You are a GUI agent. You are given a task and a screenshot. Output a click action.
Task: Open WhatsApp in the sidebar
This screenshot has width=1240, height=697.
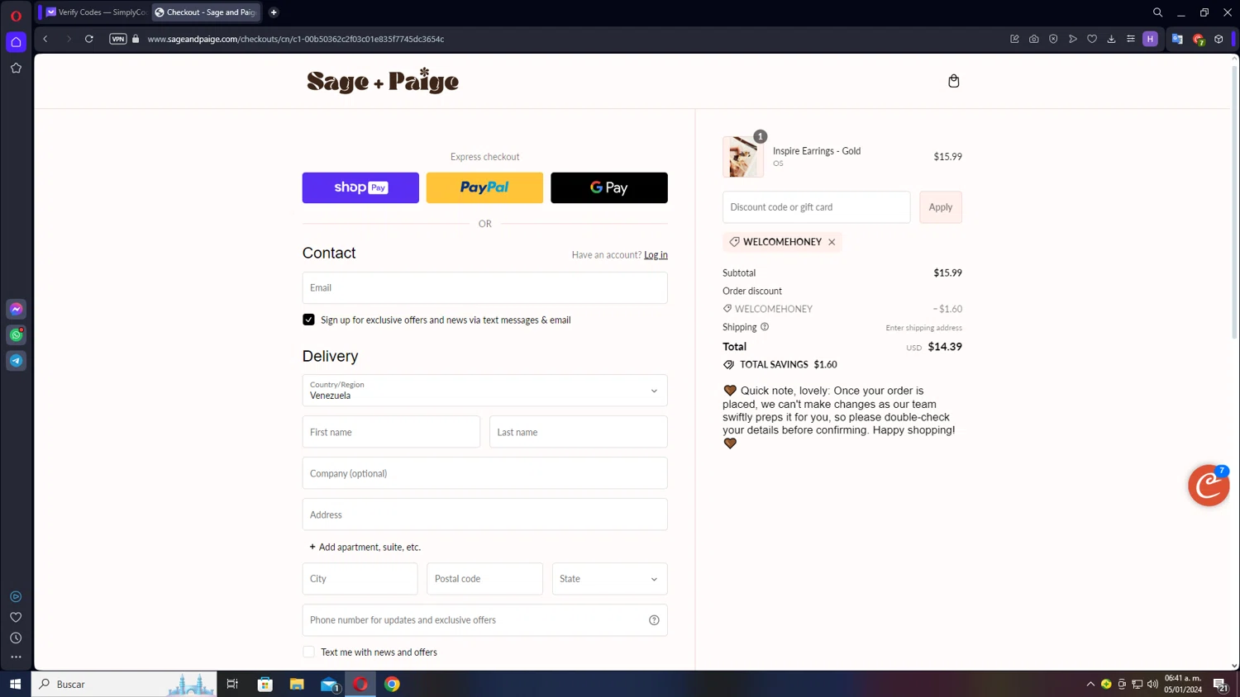(x=16, y=334)
